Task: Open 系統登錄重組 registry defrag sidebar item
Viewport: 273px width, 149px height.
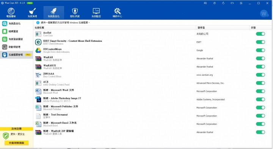Action: [16, 39]
